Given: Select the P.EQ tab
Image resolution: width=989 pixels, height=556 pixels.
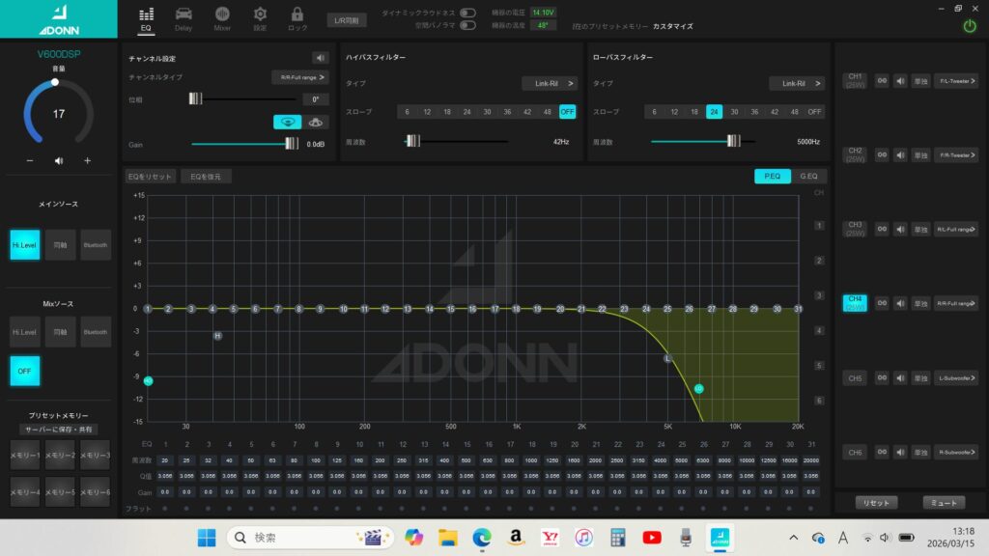Looking at the screenshot, I should point(772,177).
